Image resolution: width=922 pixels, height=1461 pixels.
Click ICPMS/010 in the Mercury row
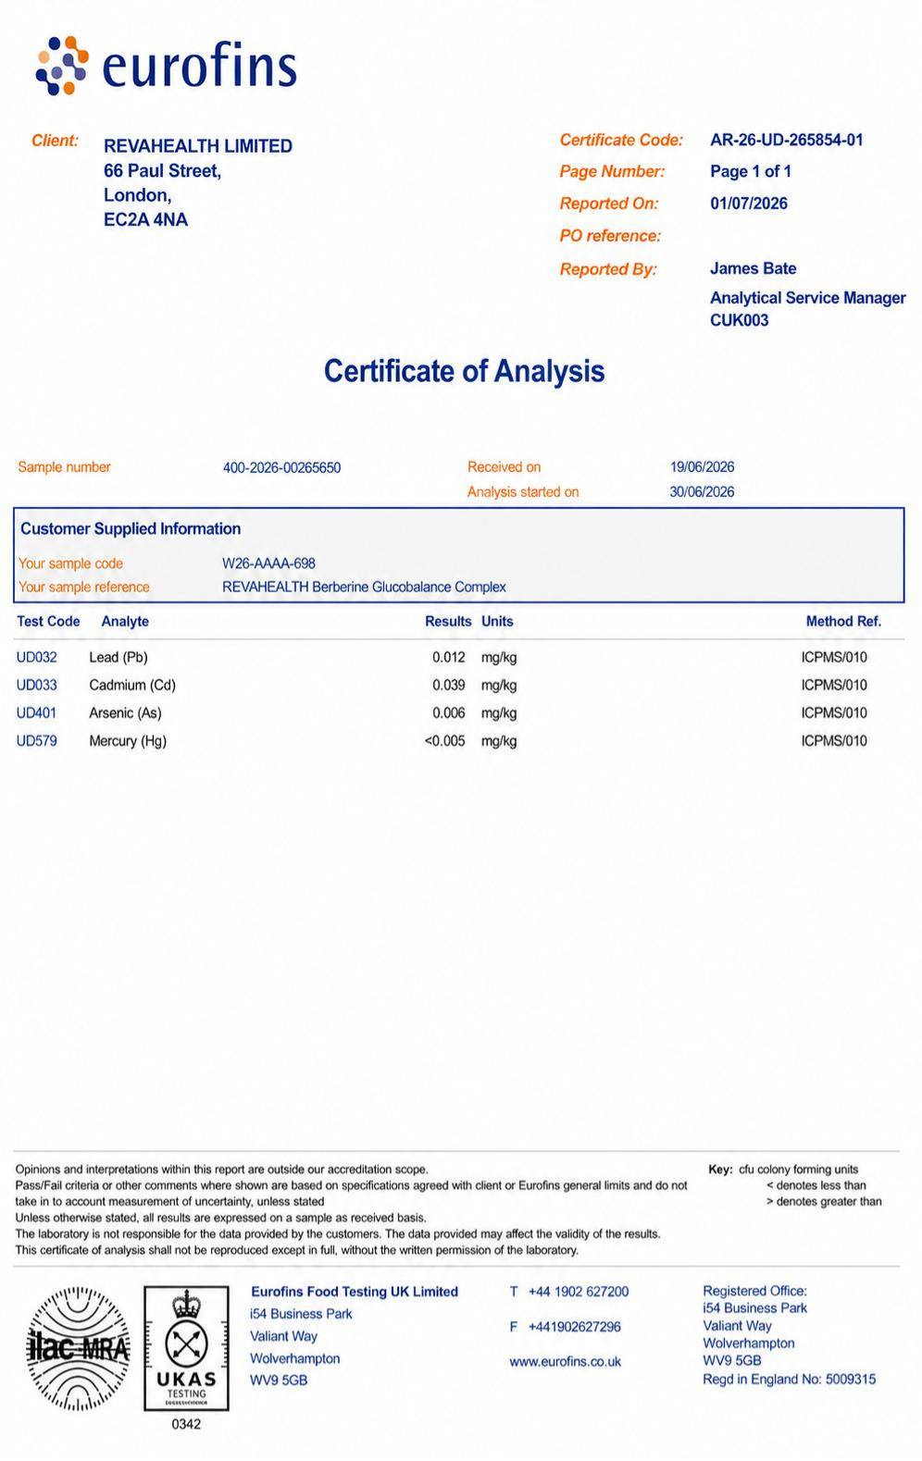tap(834, 741)
